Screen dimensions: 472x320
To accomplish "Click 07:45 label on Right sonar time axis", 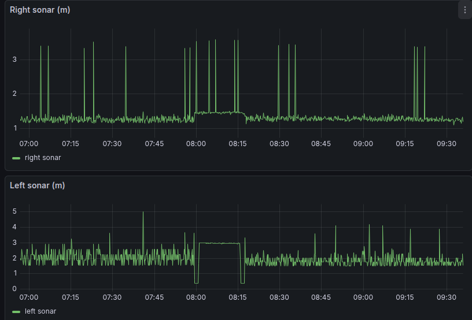I will [154, 144].
